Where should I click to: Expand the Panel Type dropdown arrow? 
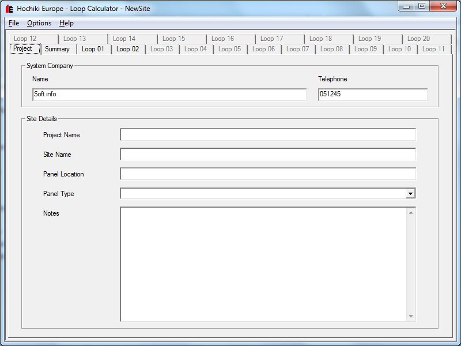pyautogui.click(x=410, y=194)
